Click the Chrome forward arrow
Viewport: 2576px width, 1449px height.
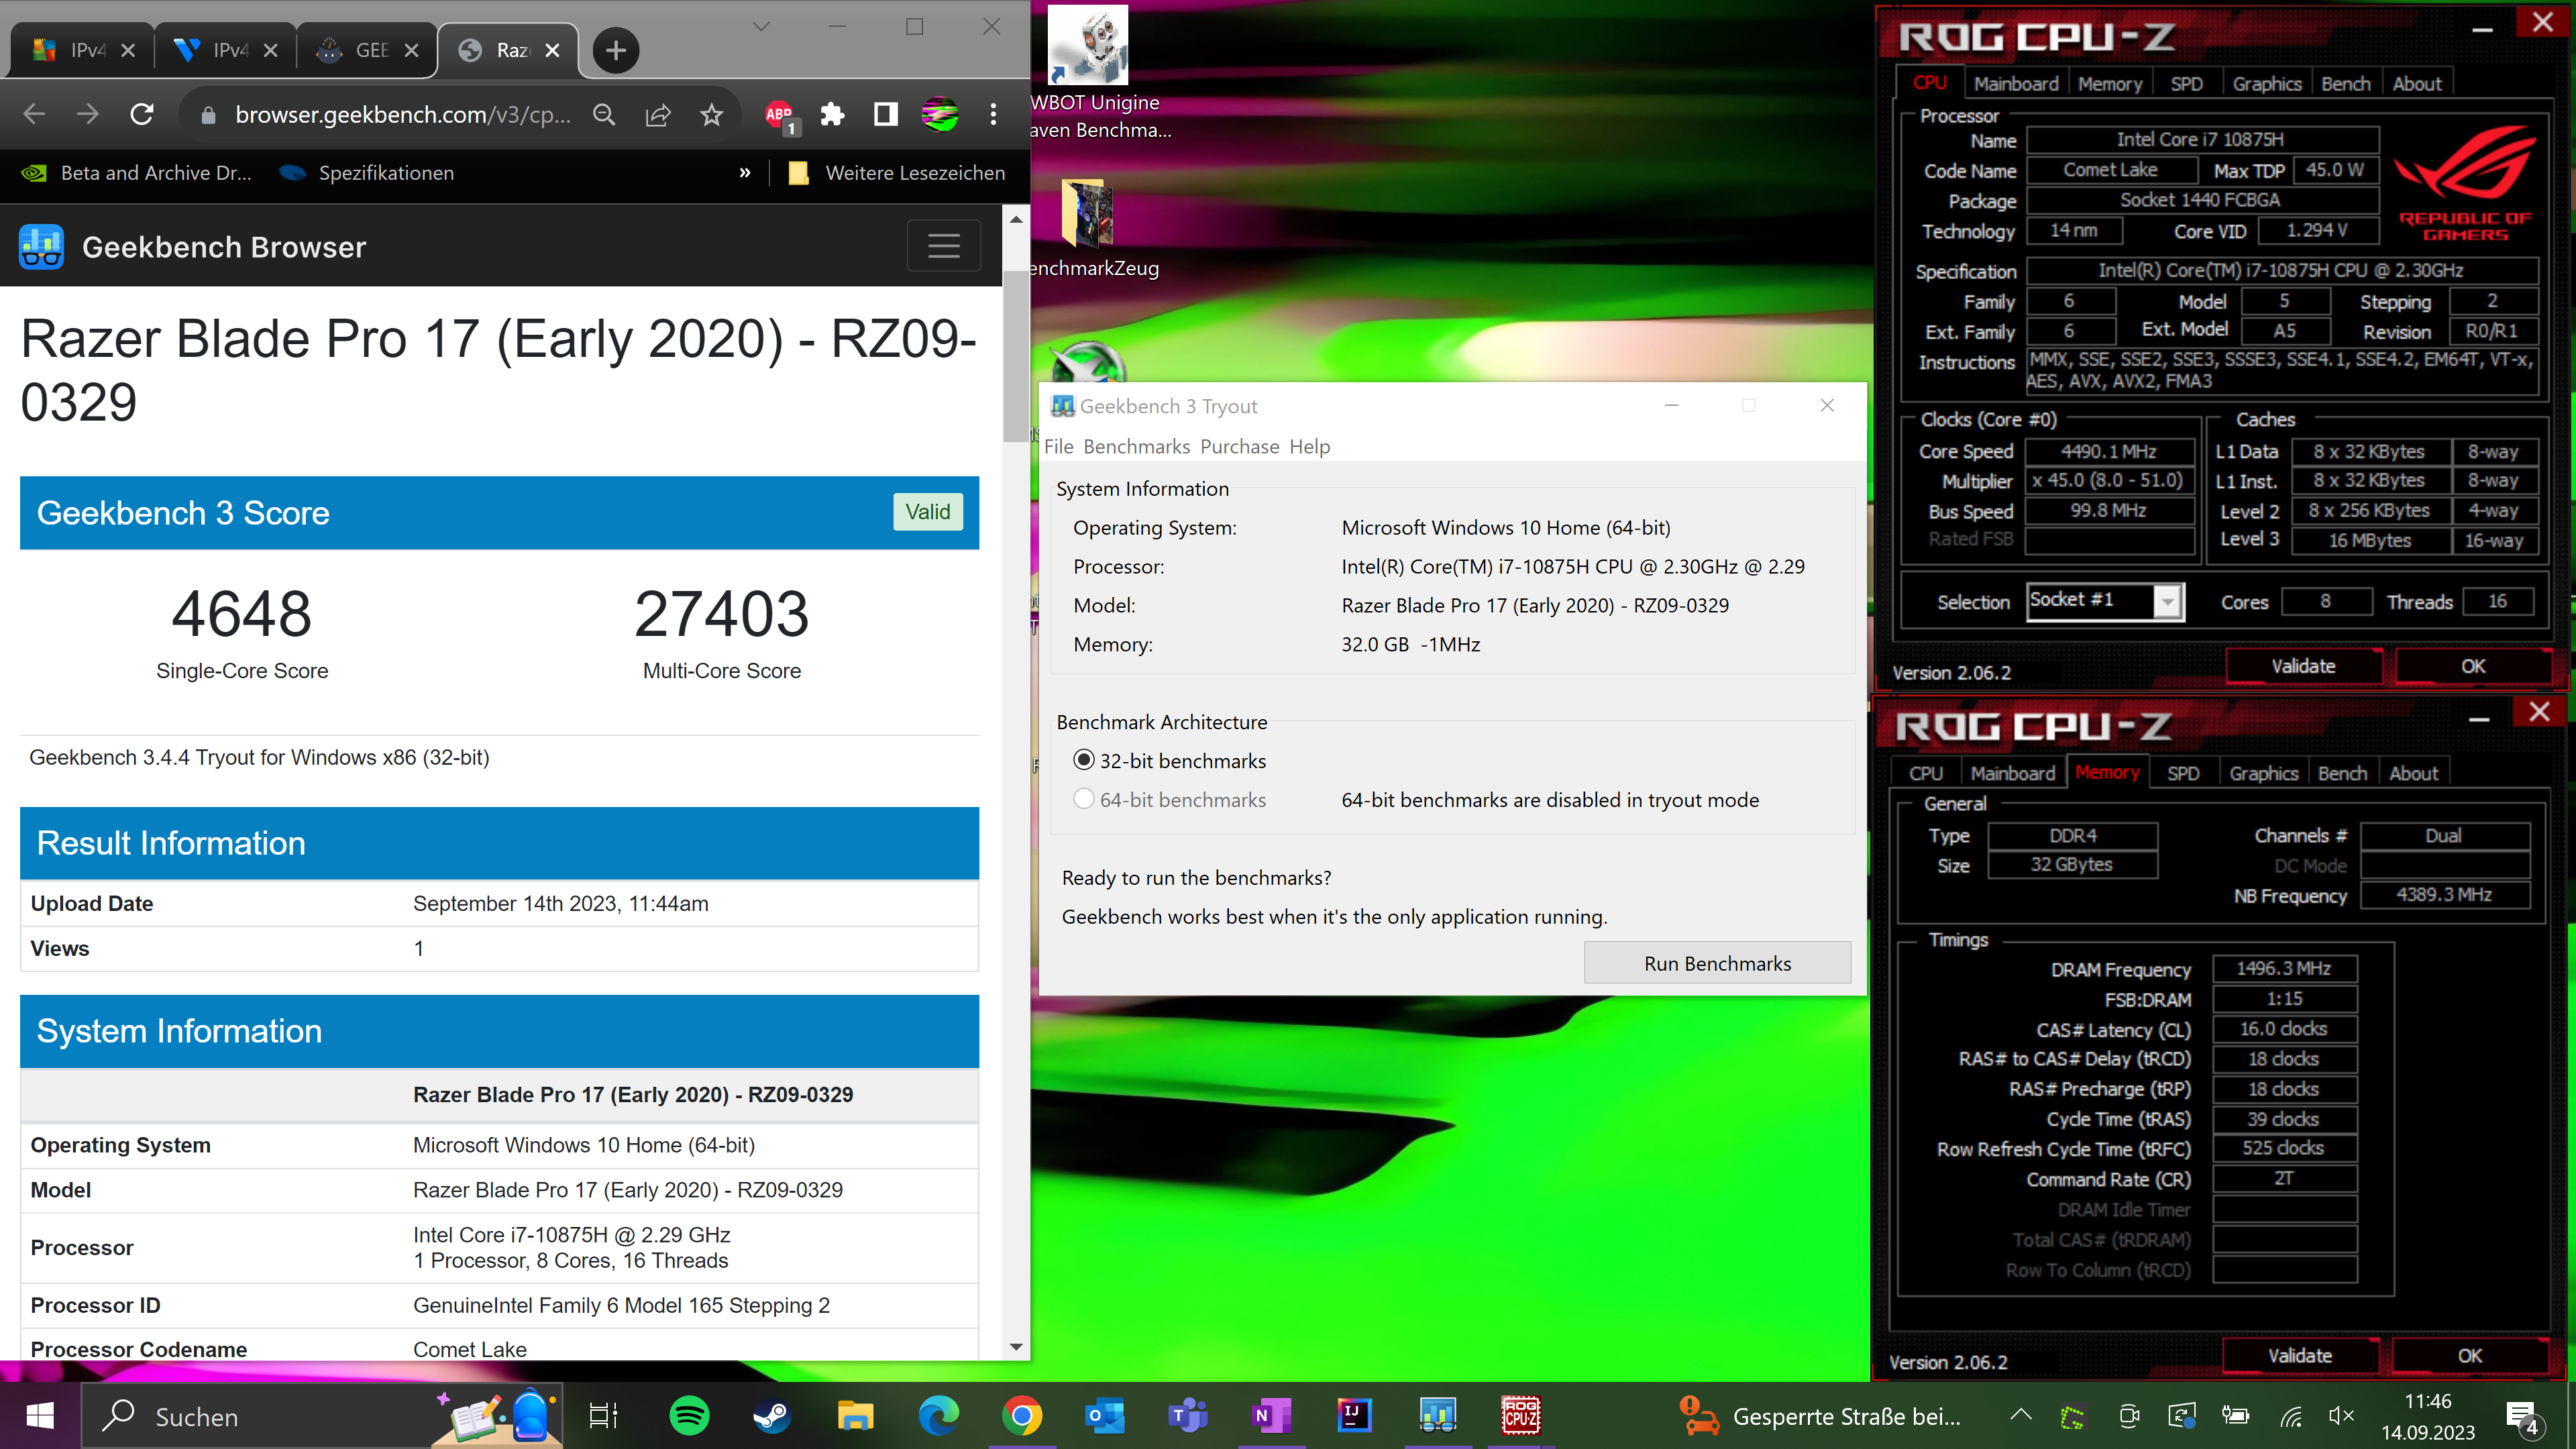click(x=88, y=114)
